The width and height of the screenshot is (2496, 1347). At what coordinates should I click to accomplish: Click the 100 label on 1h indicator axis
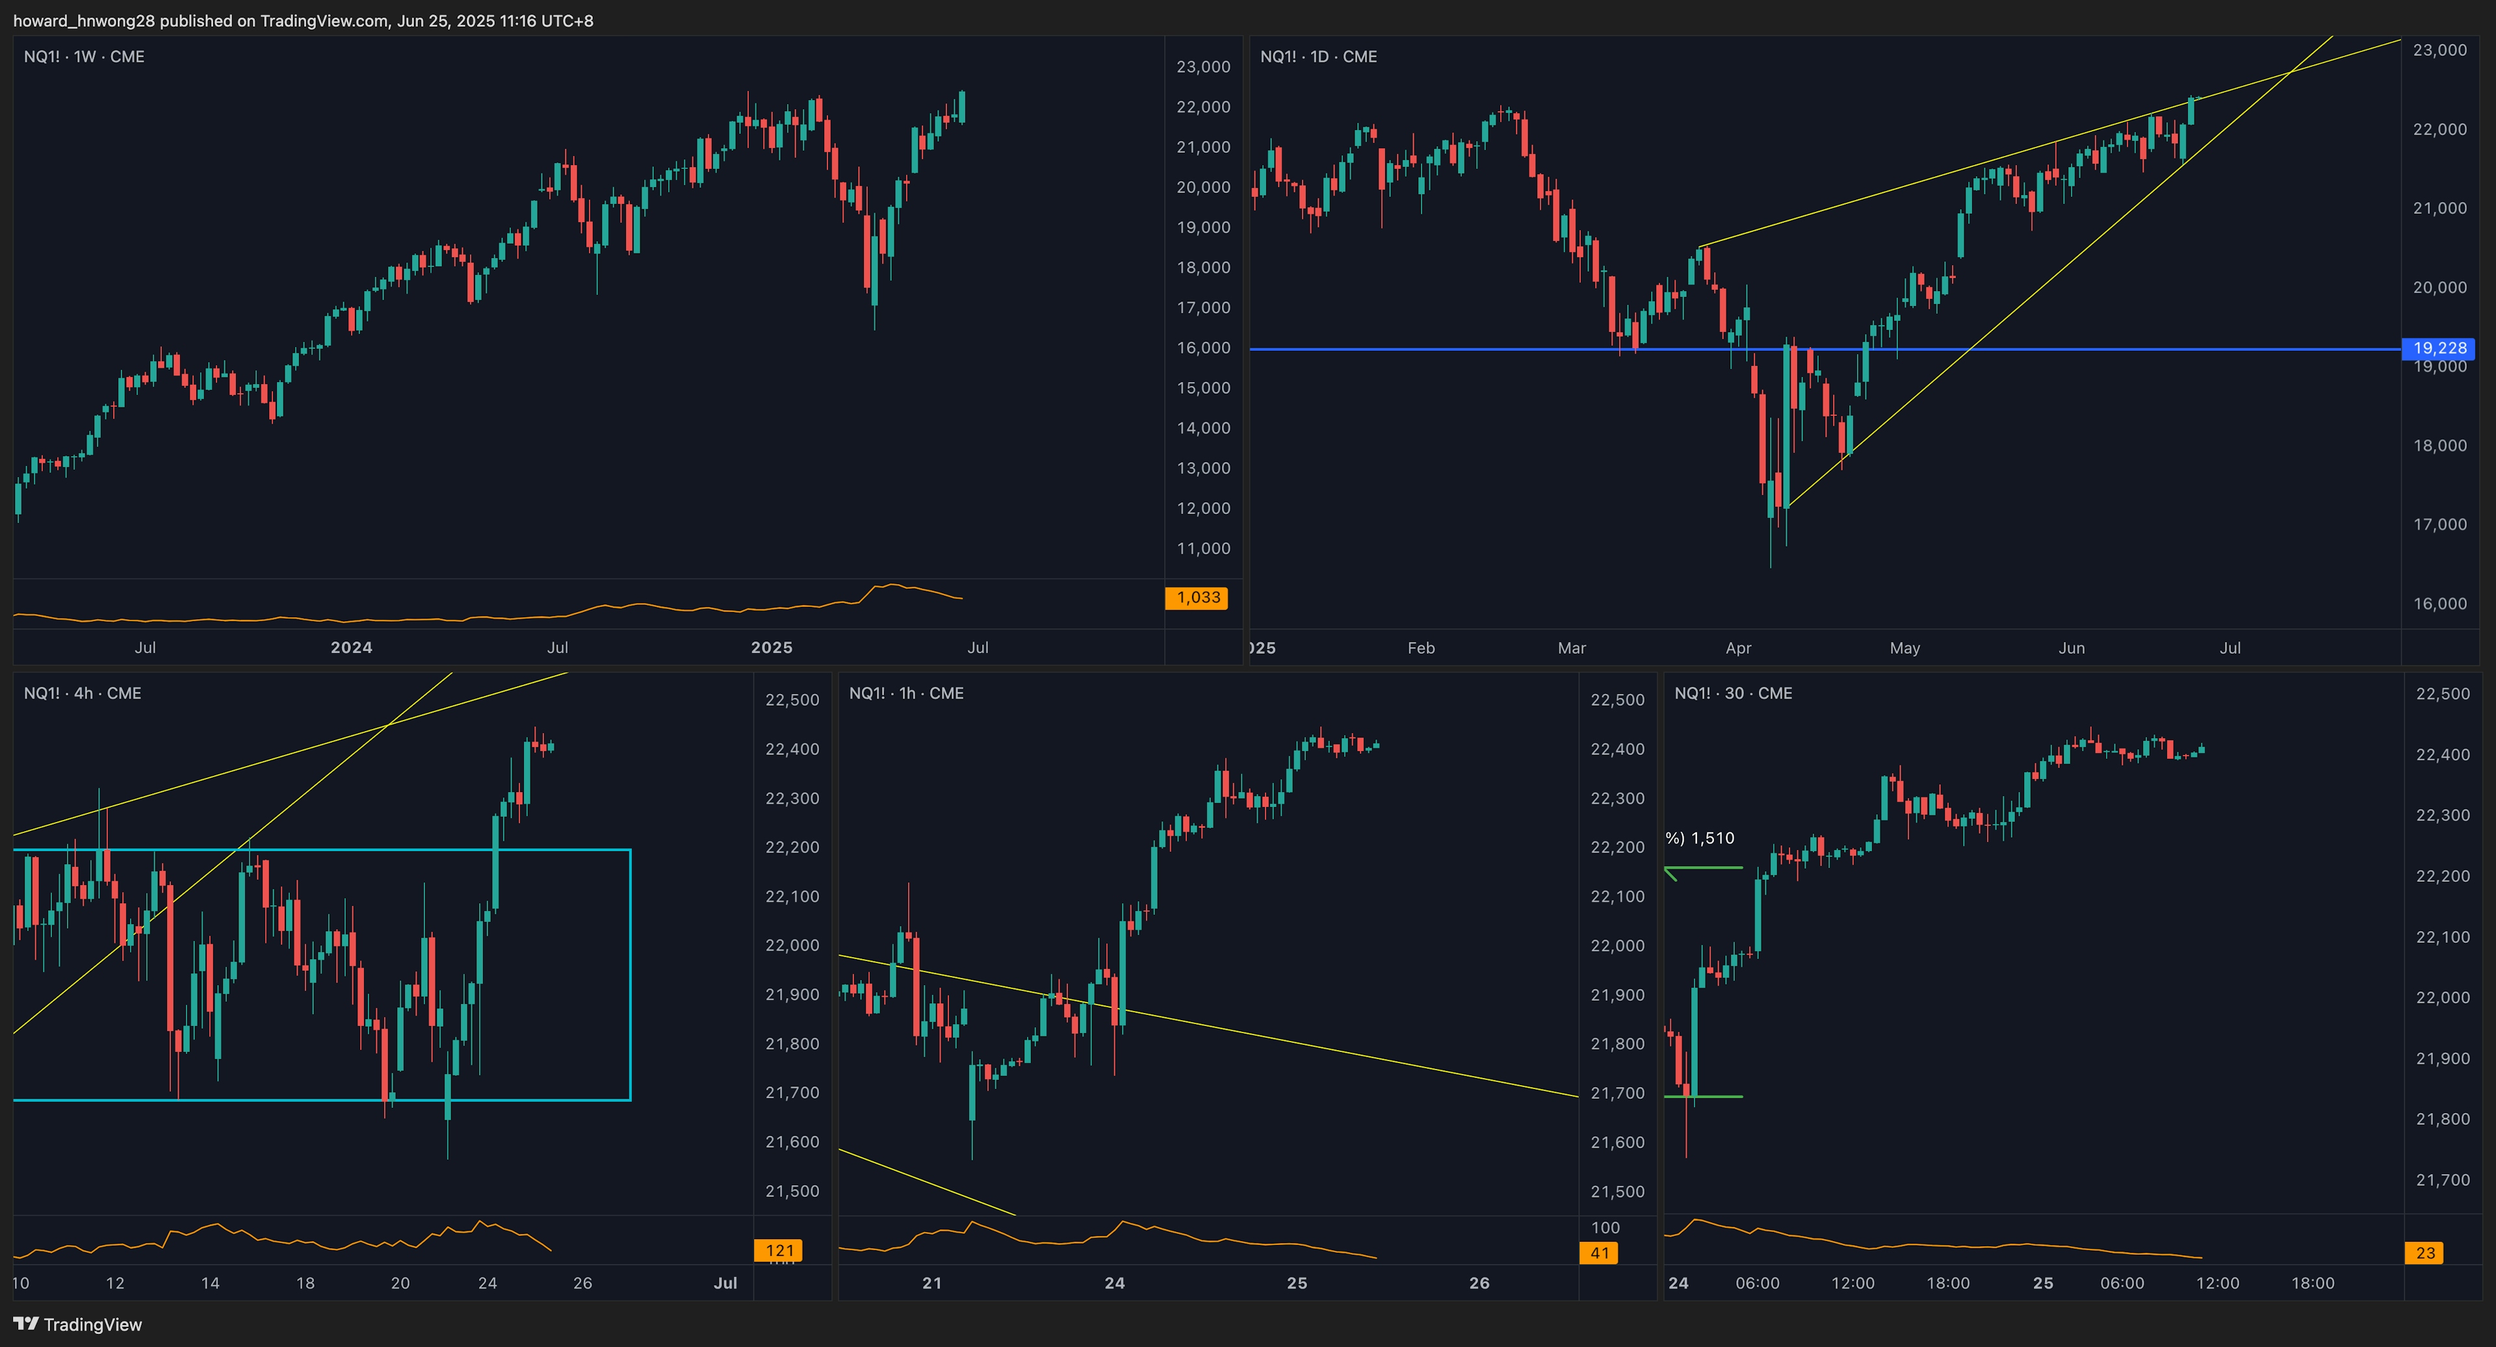pos(1605,1228)
